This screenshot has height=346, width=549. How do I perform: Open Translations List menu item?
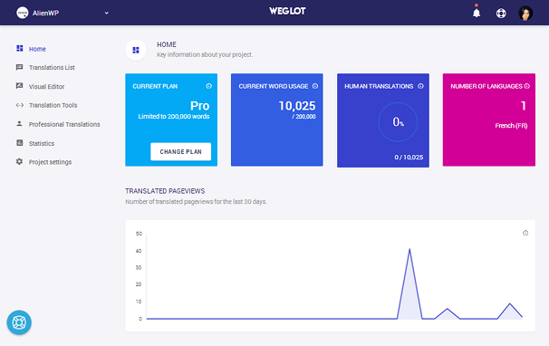pos(52,68)
